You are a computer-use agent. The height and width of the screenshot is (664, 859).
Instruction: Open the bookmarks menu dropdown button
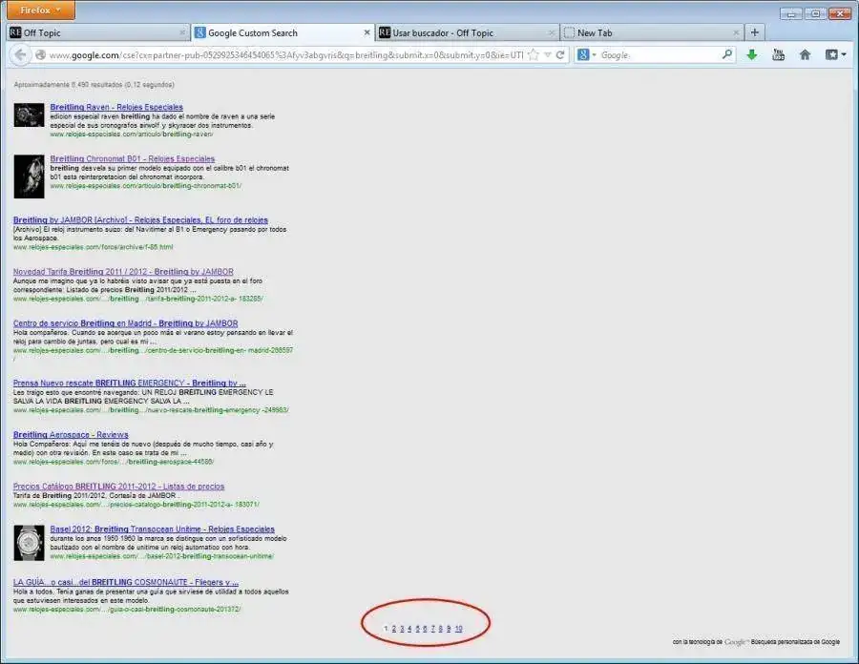point(835,55)
